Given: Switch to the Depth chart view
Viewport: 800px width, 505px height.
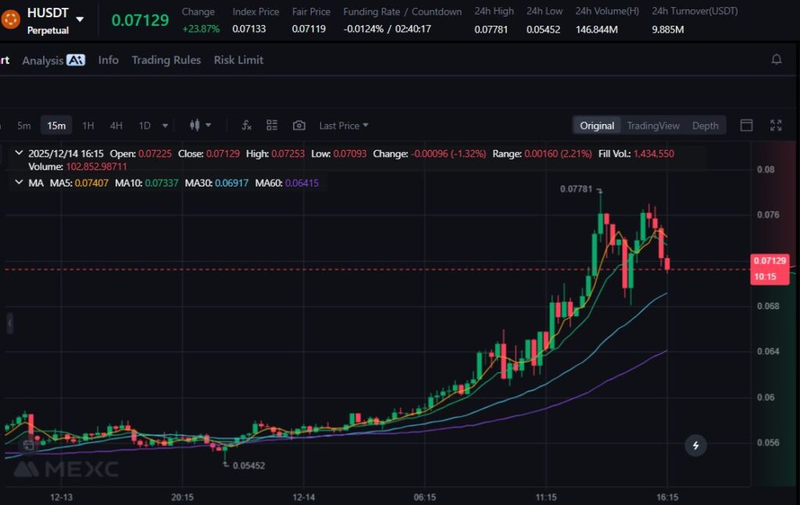Looking at the screenshot, I should point(705,126).
